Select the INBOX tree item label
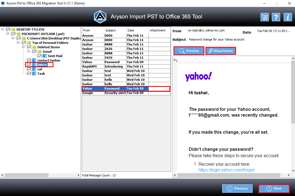295x196 pixels. pos(42,65)
